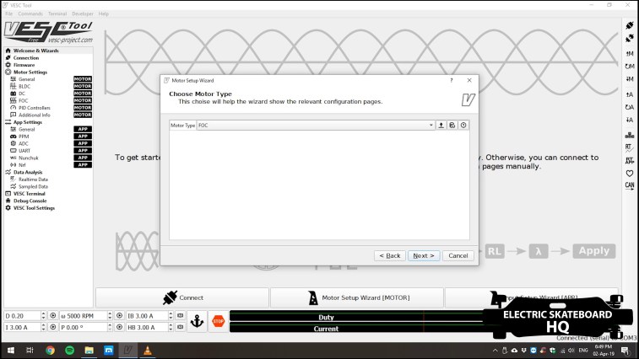
Task: Open the Motor Type dropdown
Action: pos(431,125)
